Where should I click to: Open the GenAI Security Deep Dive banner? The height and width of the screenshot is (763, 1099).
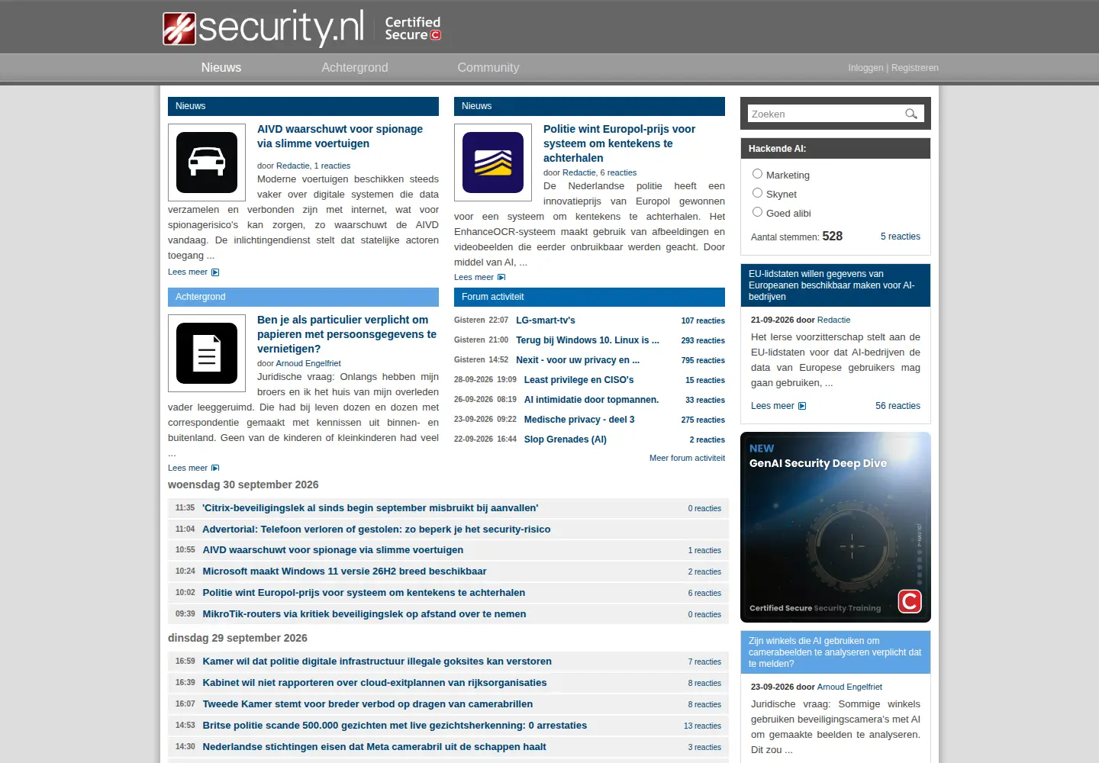coord(836,527)
